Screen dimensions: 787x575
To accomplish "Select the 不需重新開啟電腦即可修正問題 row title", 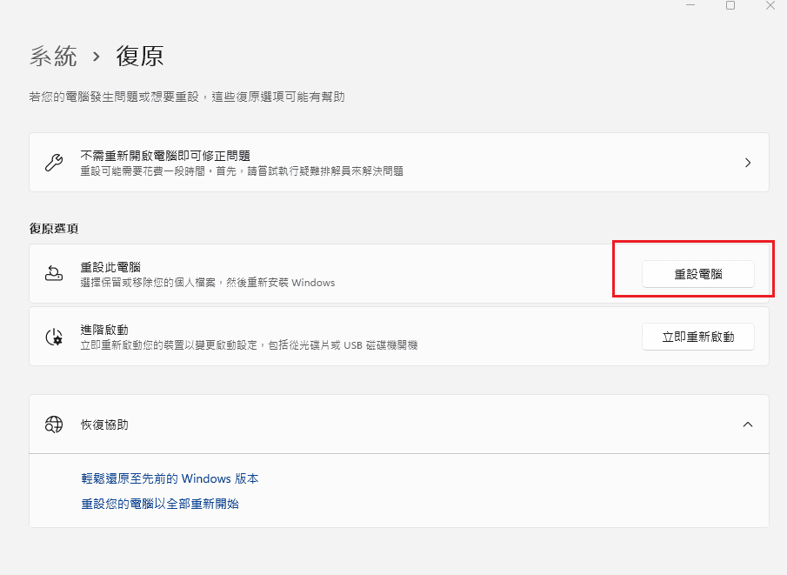I will pos(165,156).
